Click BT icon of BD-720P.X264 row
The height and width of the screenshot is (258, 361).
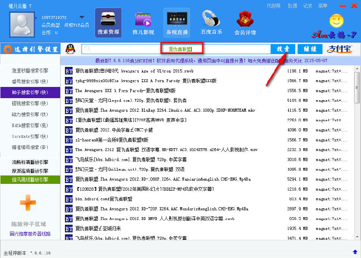tap(69, 209)
